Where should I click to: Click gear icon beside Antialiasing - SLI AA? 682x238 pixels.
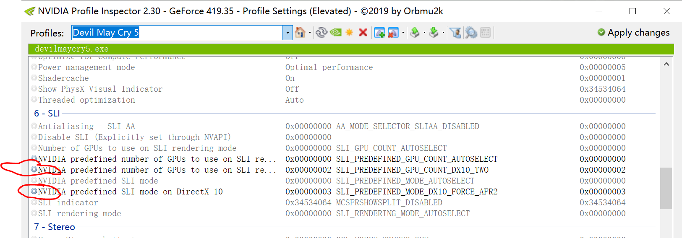34,126
